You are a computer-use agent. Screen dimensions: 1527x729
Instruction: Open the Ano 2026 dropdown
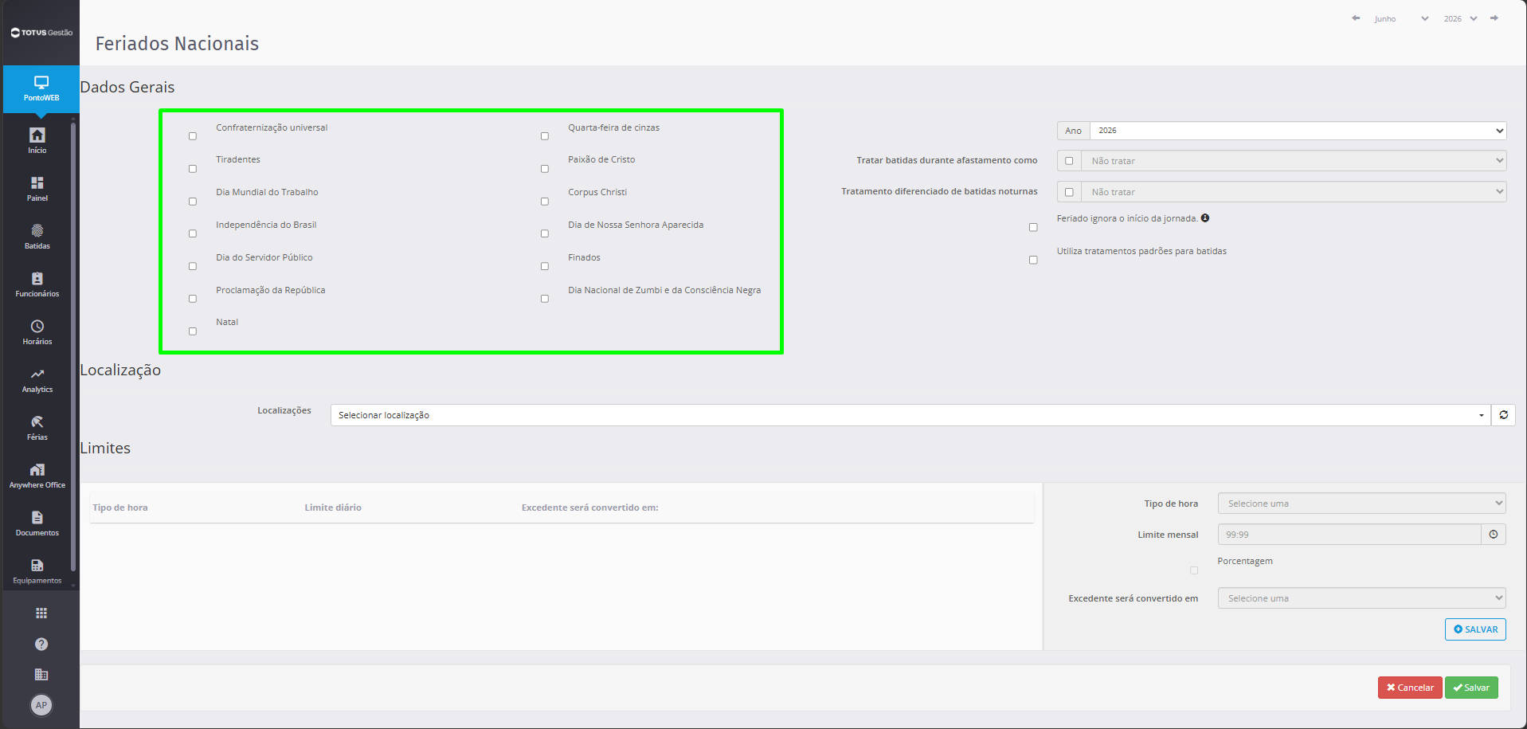pyautogui.click(x=1298, y=131)
